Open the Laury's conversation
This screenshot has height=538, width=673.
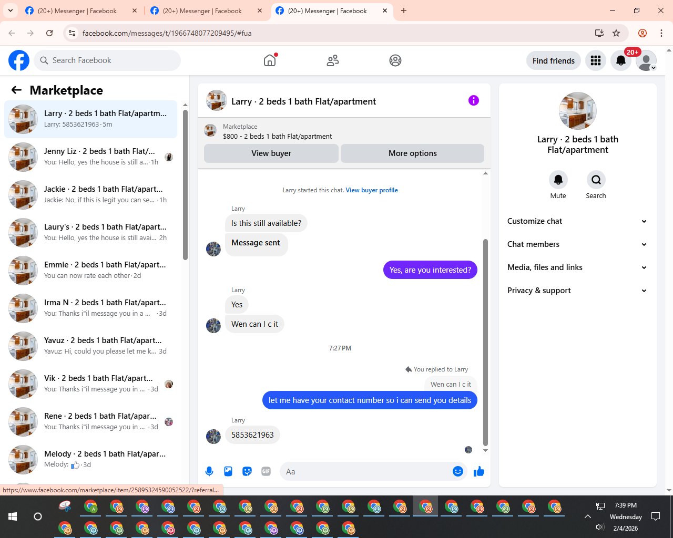point(90,233)
